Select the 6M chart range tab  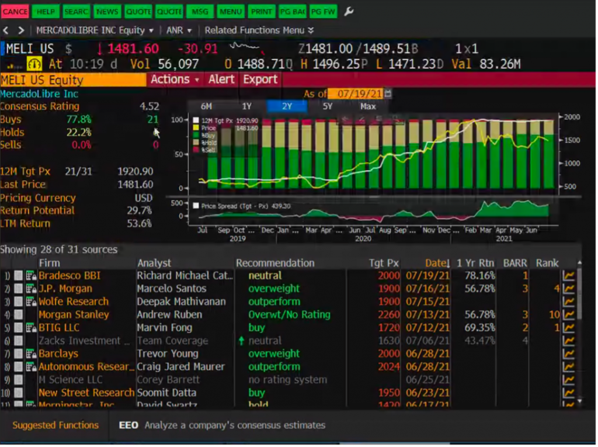(x=207, y=106)
